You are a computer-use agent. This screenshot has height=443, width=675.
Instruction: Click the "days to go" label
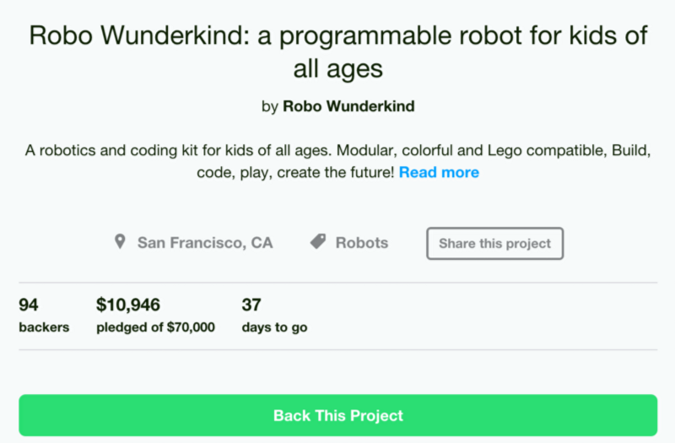point(274,327)
